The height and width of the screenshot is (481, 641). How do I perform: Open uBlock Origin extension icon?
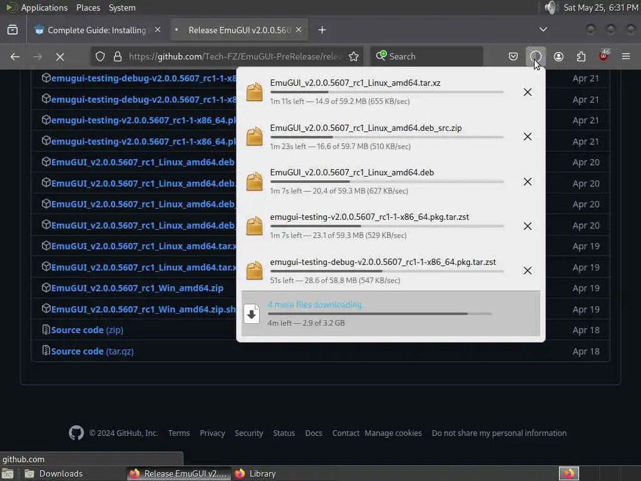(x=604, y=56)
